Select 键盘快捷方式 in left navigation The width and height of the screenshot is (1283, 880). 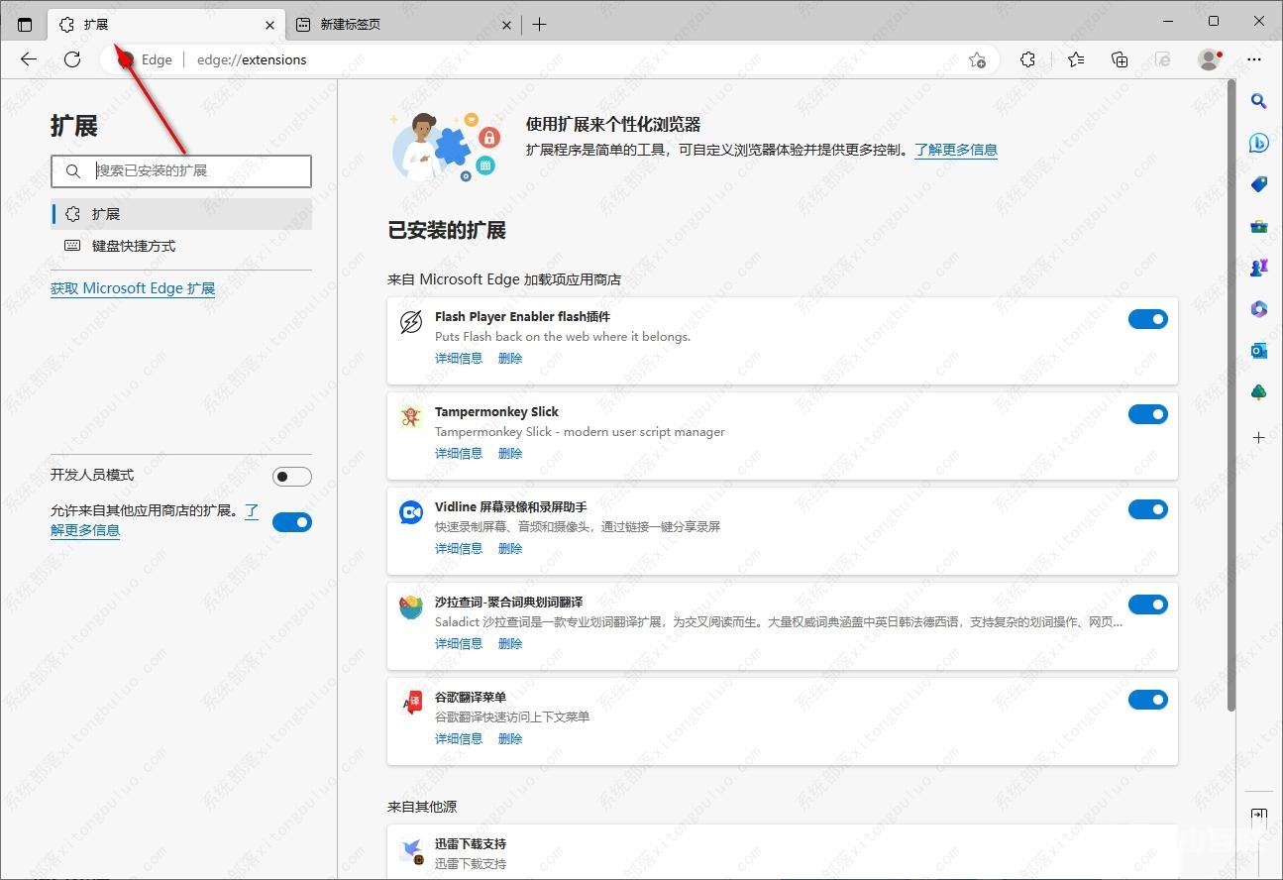tap(181, 246)
